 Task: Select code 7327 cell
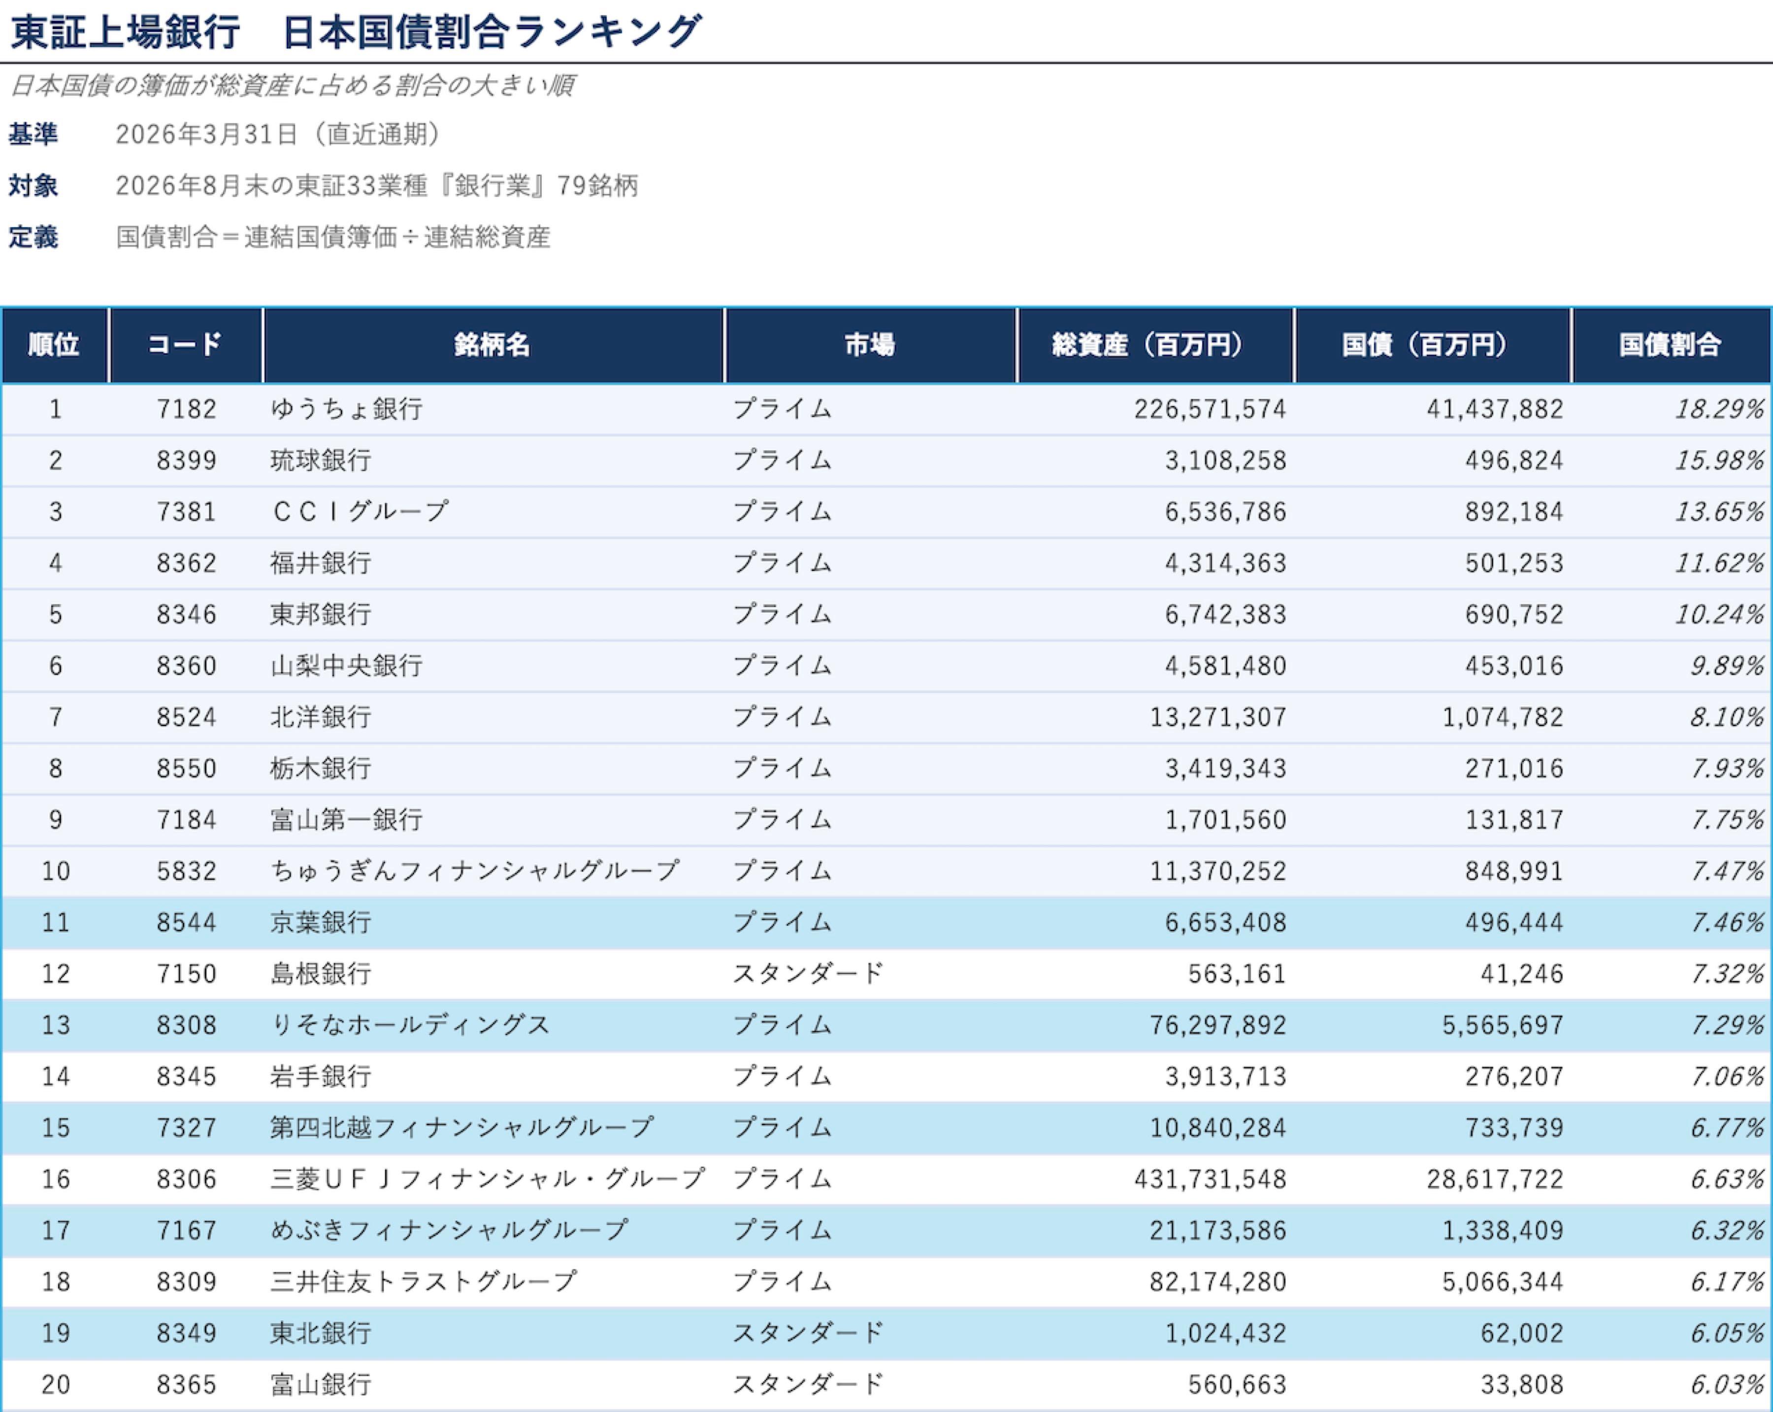187,1127
